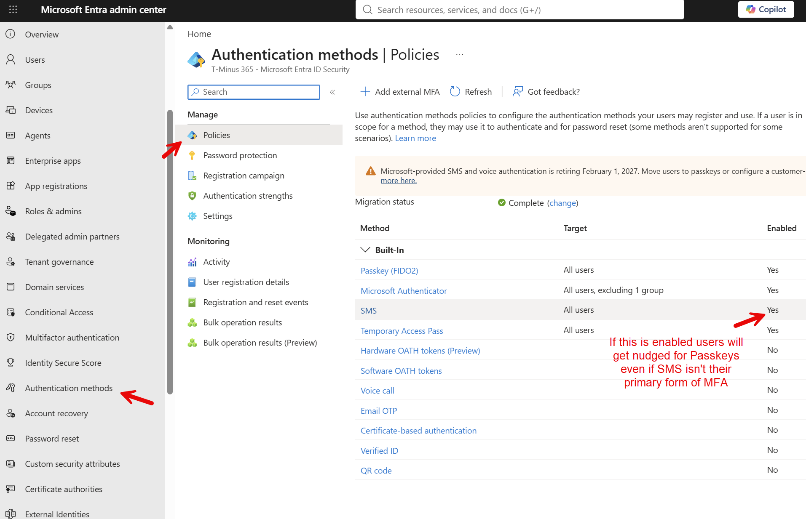Click the Refresh circular arrow icon
This screenshot has height=519, width=806.
[x=455, y=91]
